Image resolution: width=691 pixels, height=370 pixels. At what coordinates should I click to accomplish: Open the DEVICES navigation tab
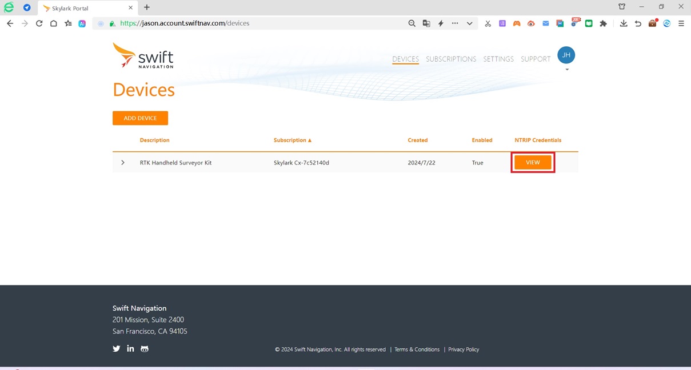[x=405, y=59]
